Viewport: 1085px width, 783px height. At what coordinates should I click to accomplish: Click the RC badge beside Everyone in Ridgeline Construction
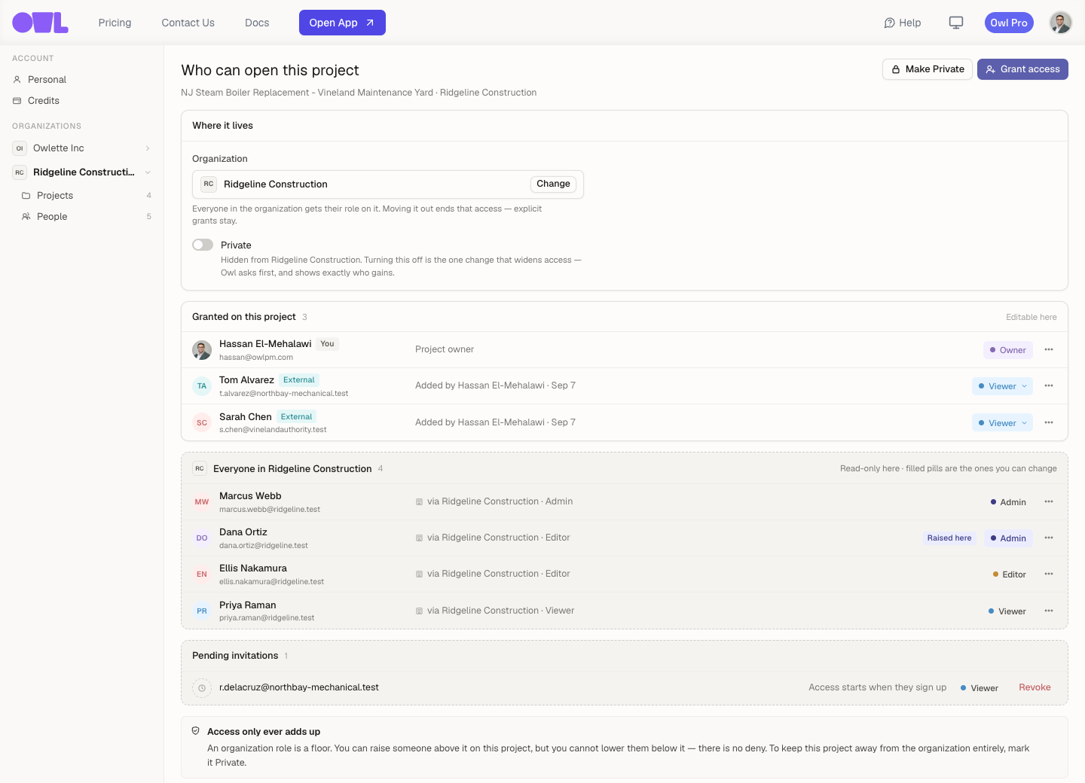[200, 468]
